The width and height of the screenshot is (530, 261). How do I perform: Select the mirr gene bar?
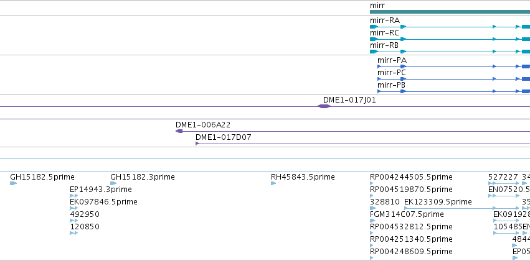450,12
